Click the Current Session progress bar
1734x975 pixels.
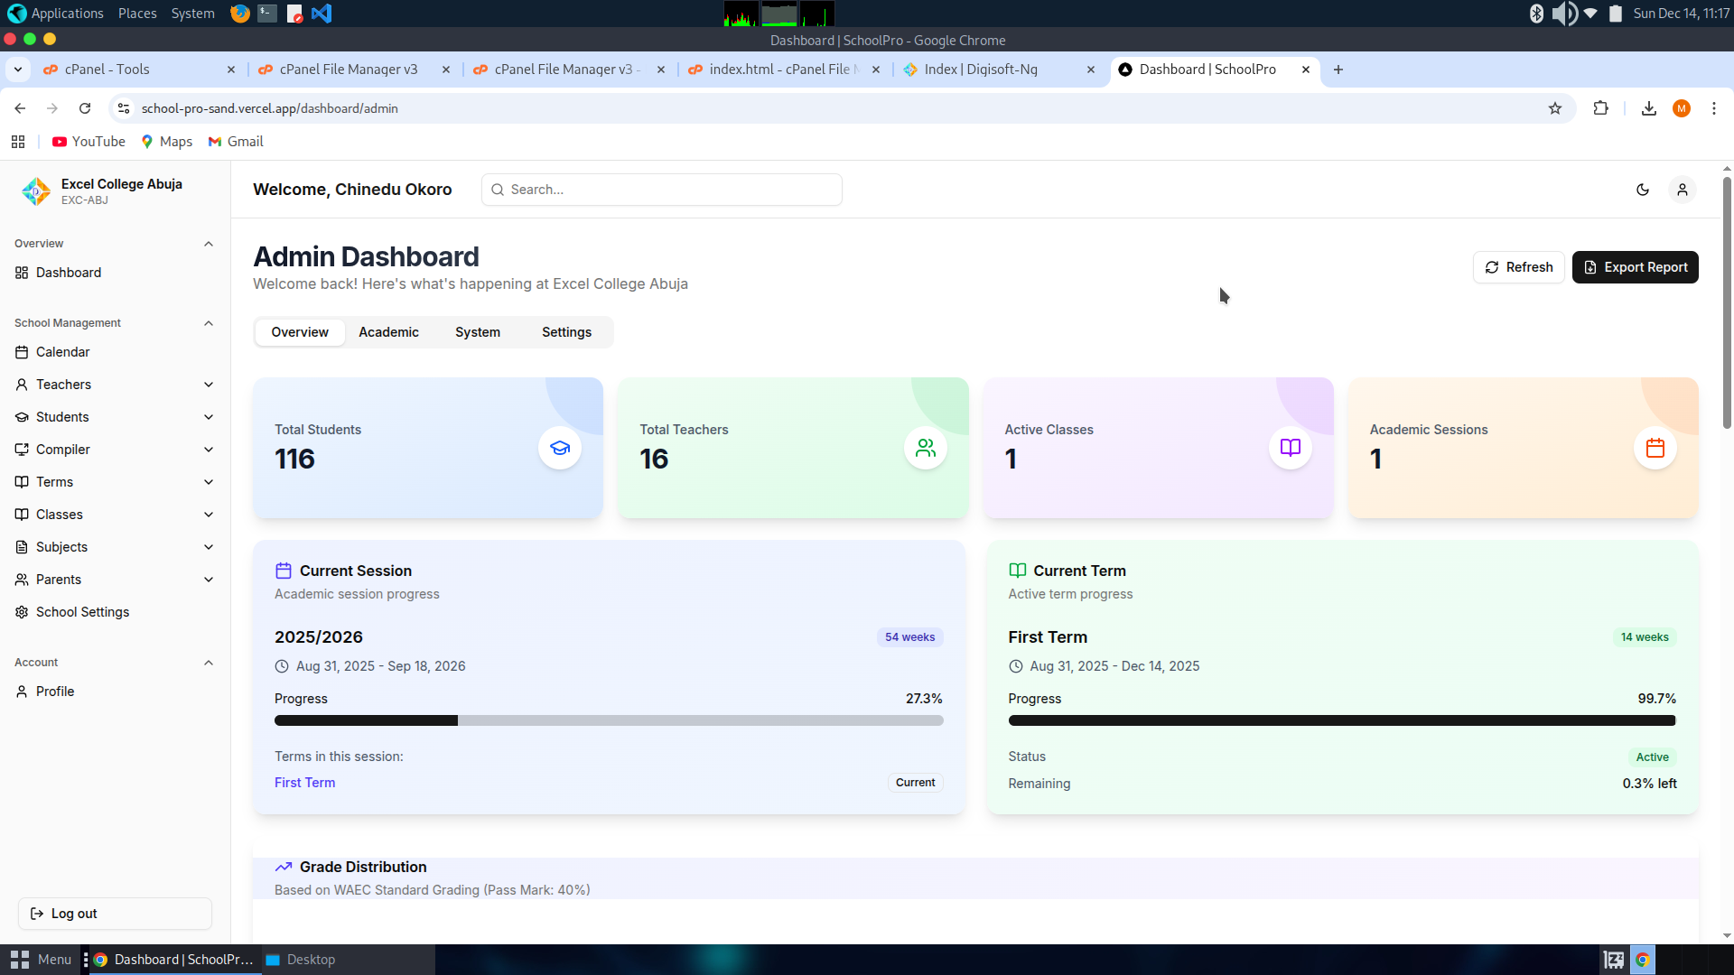[x=609, y=720]
